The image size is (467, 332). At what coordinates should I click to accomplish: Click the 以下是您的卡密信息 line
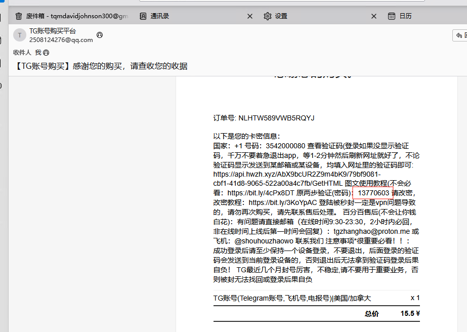247,136
